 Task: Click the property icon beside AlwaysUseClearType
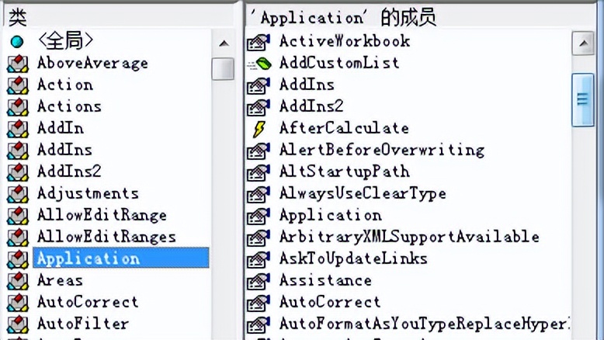tap(258, 194)
